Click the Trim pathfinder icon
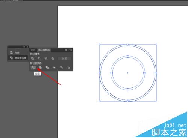The width and height of the screenshot is (188, 138). (40, 67)
